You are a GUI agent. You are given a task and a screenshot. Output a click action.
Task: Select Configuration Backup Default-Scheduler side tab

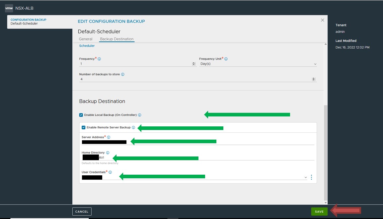tap(40, 22)
